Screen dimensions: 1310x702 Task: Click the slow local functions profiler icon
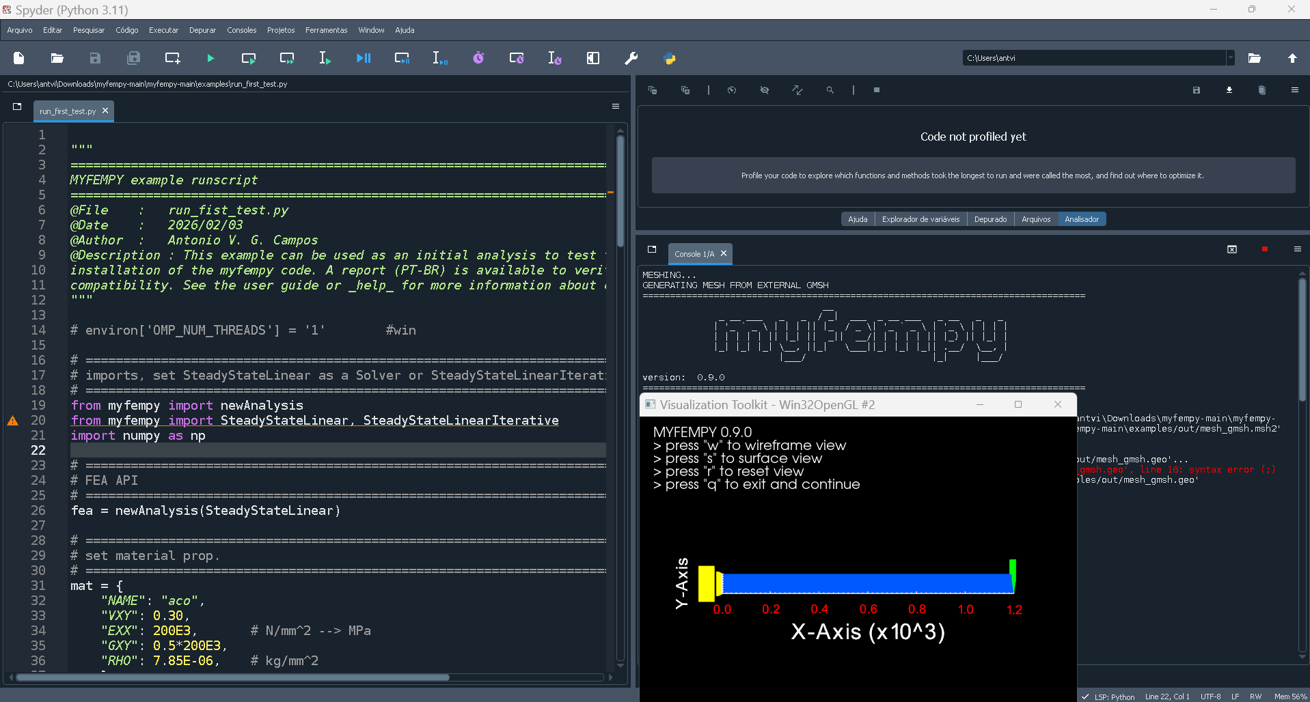732,90
